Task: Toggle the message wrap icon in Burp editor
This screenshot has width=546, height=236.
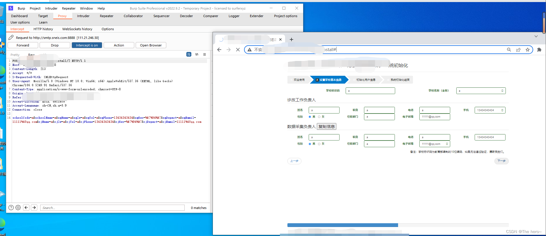Action: click(x=189, y=54)
